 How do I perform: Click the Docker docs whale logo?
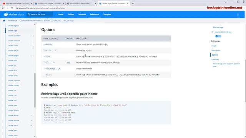coord(6,14)
